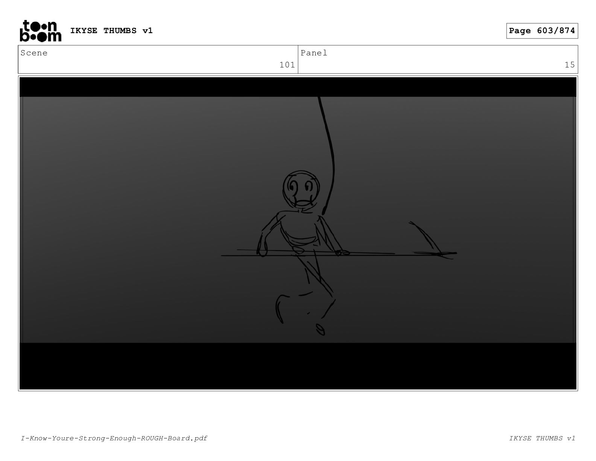This screenshot has width=596, height=461.
Task: Select panel number '15'
Action: point(570,65)
